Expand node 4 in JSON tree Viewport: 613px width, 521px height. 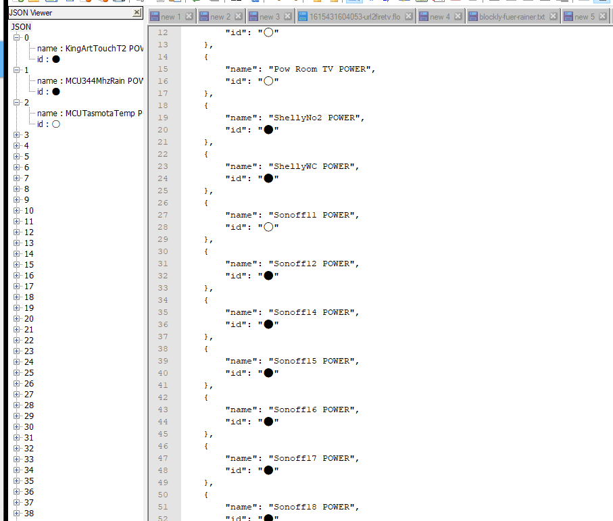[x=16, y=145]
